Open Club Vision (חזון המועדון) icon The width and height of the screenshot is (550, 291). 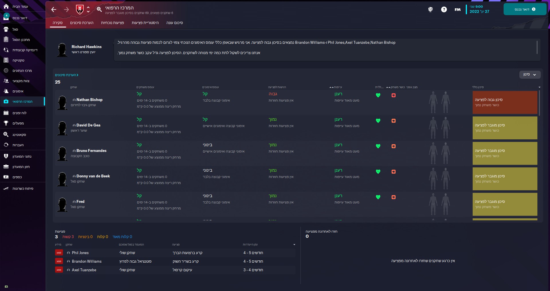click(x=6, y=167)
